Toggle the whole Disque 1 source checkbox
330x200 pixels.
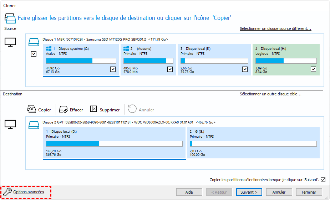click(34, 54)
